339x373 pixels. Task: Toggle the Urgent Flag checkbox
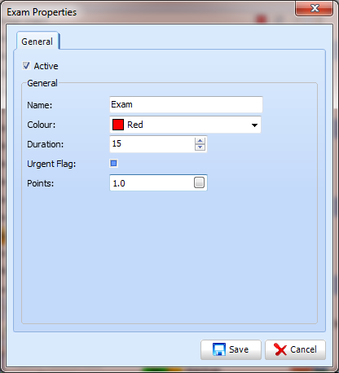tap(113, 164)
